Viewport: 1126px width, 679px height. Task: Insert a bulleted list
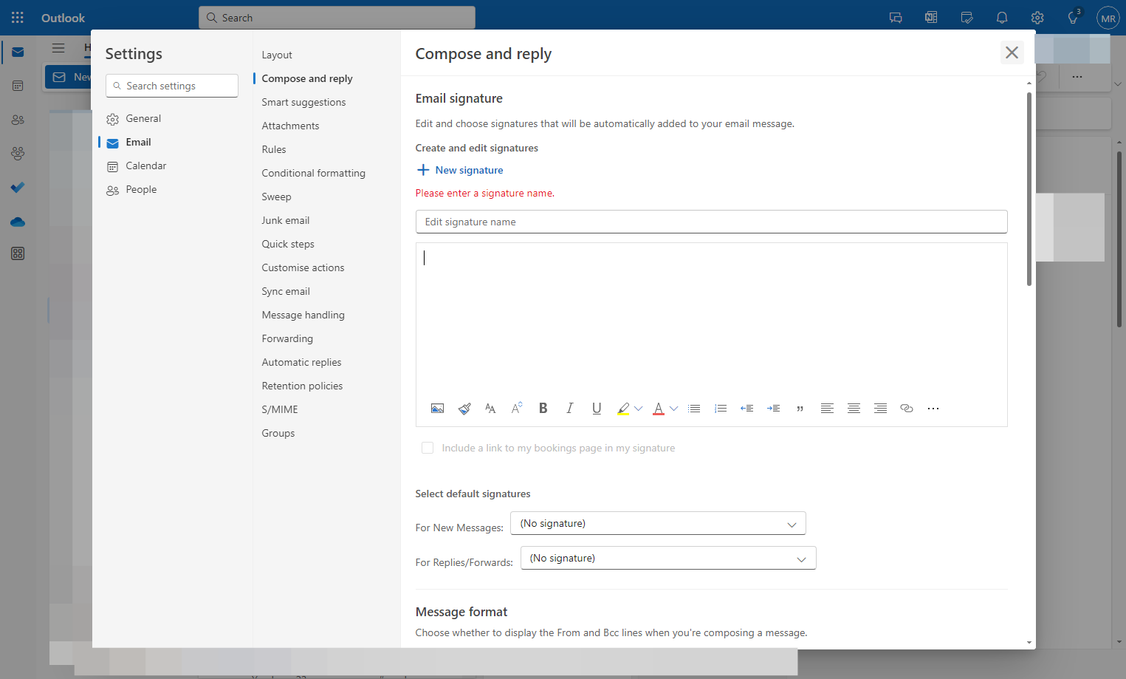[x=694, y=409]
